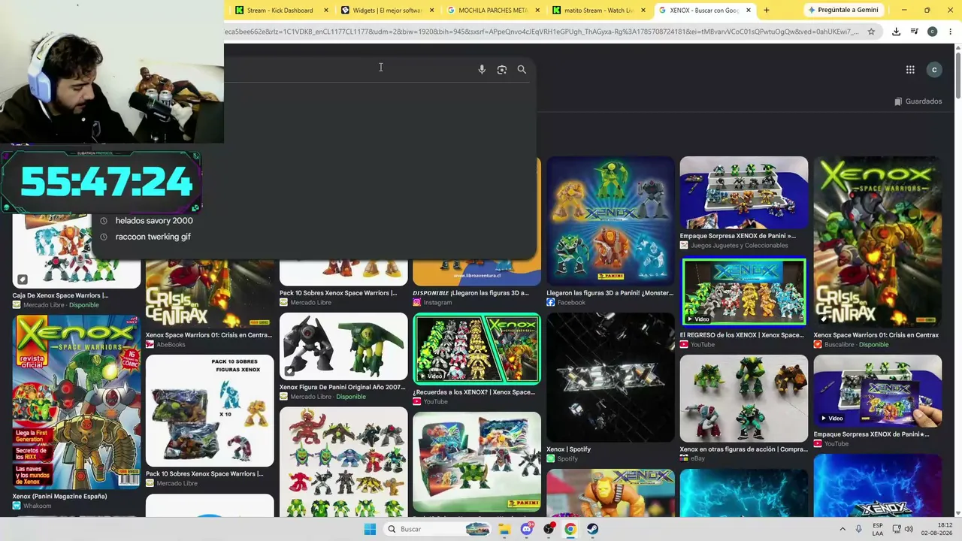
Task: Open the AbeBooks Crisis en Centrax title link
Action: [x=209, y=335]
